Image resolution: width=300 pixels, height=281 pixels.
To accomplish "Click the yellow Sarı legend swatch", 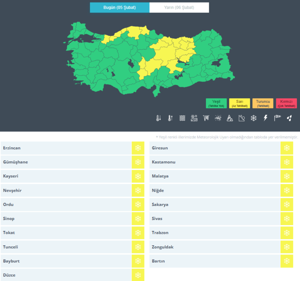I will [240, 103].
